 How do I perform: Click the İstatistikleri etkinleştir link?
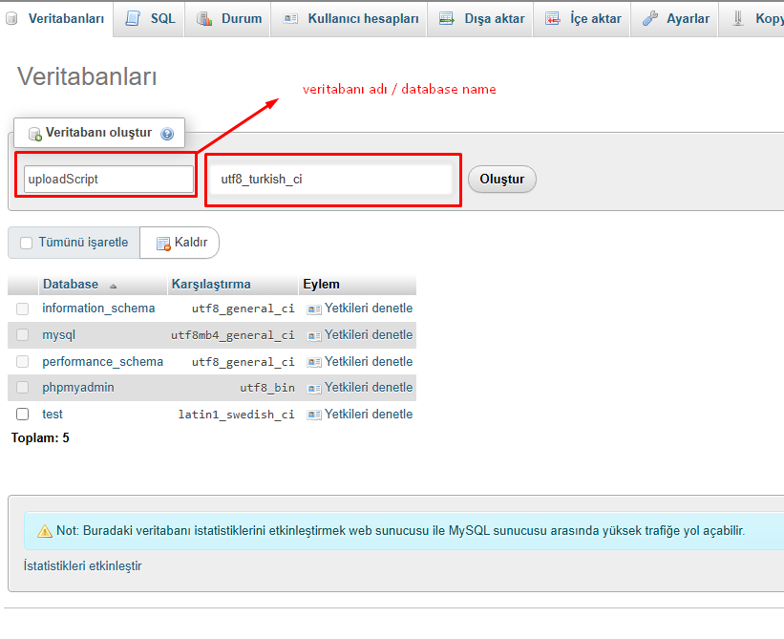82,566
